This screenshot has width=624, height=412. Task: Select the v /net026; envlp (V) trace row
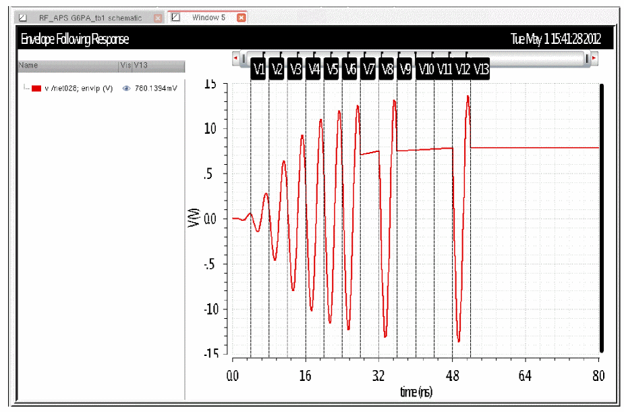tap(101, 88)
